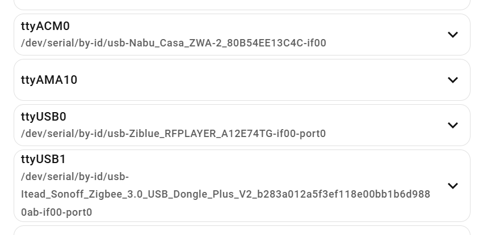
Task: Click blank space right of ttyUSB0 title
Action: (255, 117)
